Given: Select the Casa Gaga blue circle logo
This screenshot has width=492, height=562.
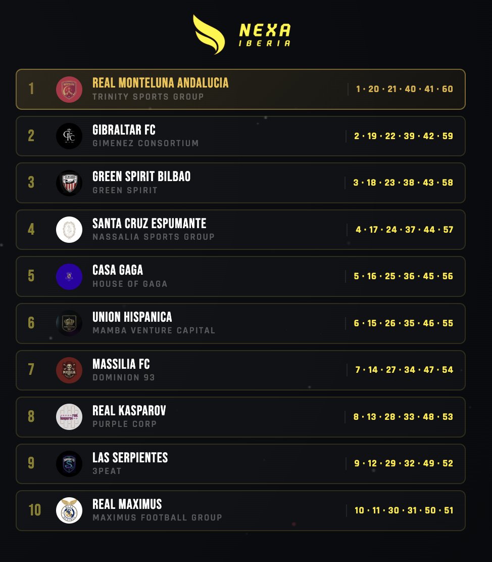Looking at the screenshot, I should coord(69,276).
